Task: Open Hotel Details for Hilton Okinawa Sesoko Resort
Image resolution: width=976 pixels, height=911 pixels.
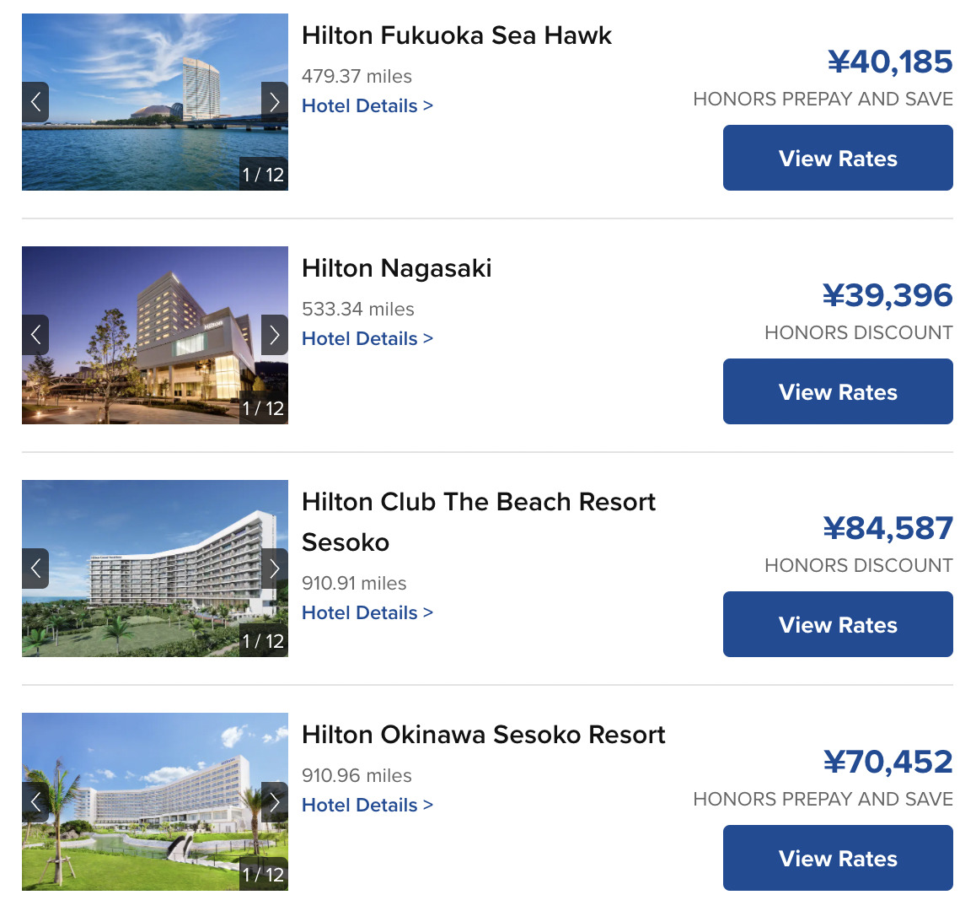Action: tap(367, 805)
